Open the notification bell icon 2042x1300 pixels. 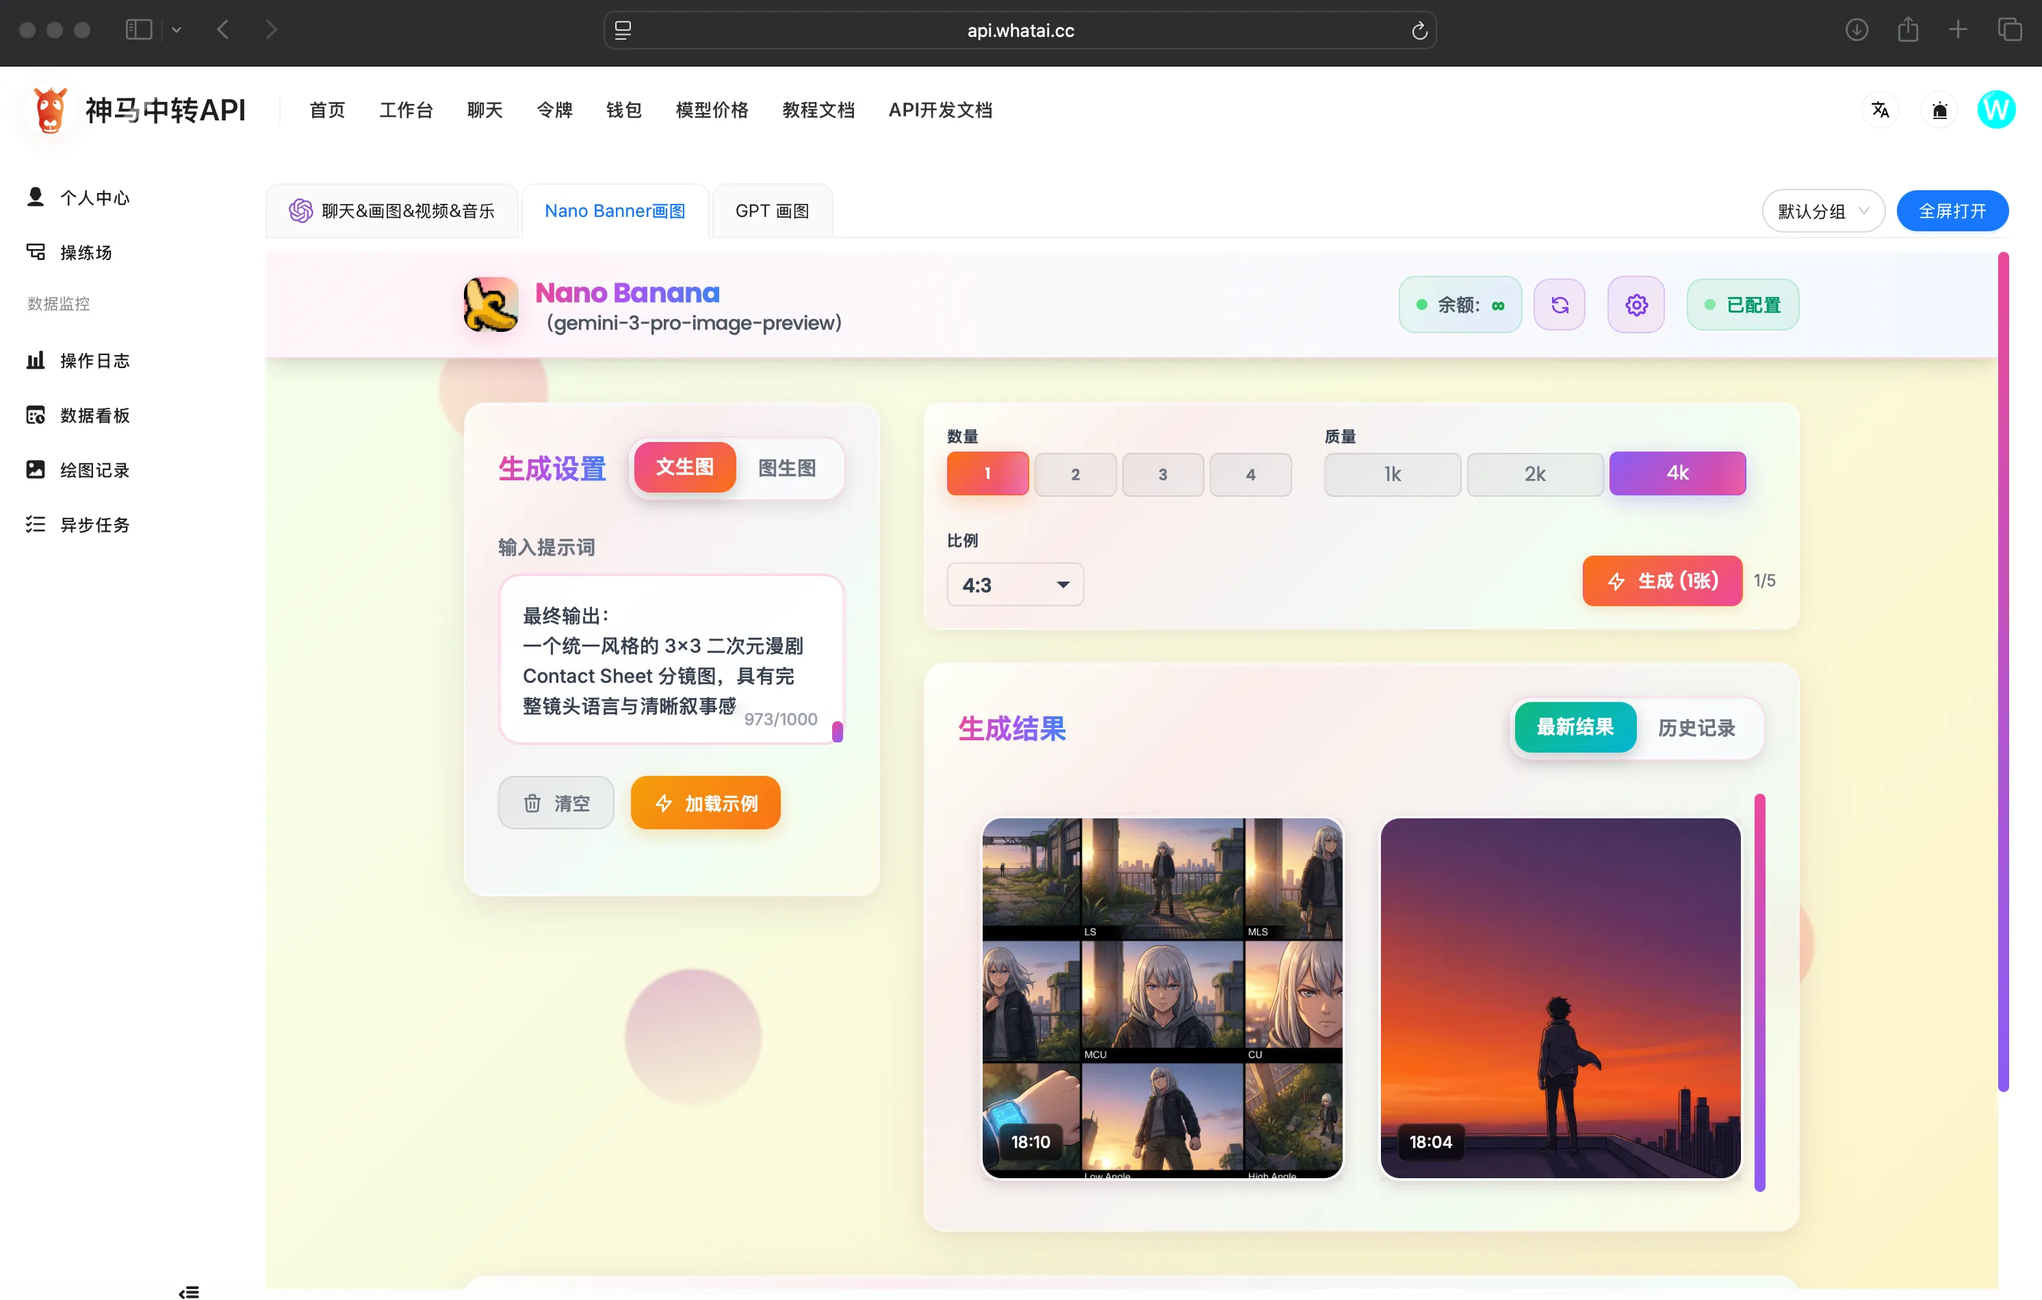(1939, 109)
